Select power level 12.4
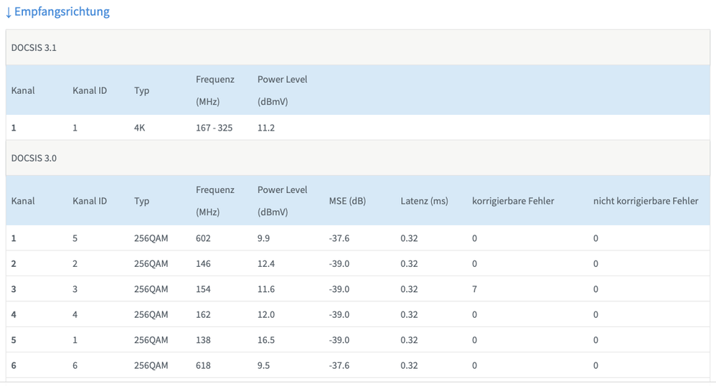 (x=266, y=263)
